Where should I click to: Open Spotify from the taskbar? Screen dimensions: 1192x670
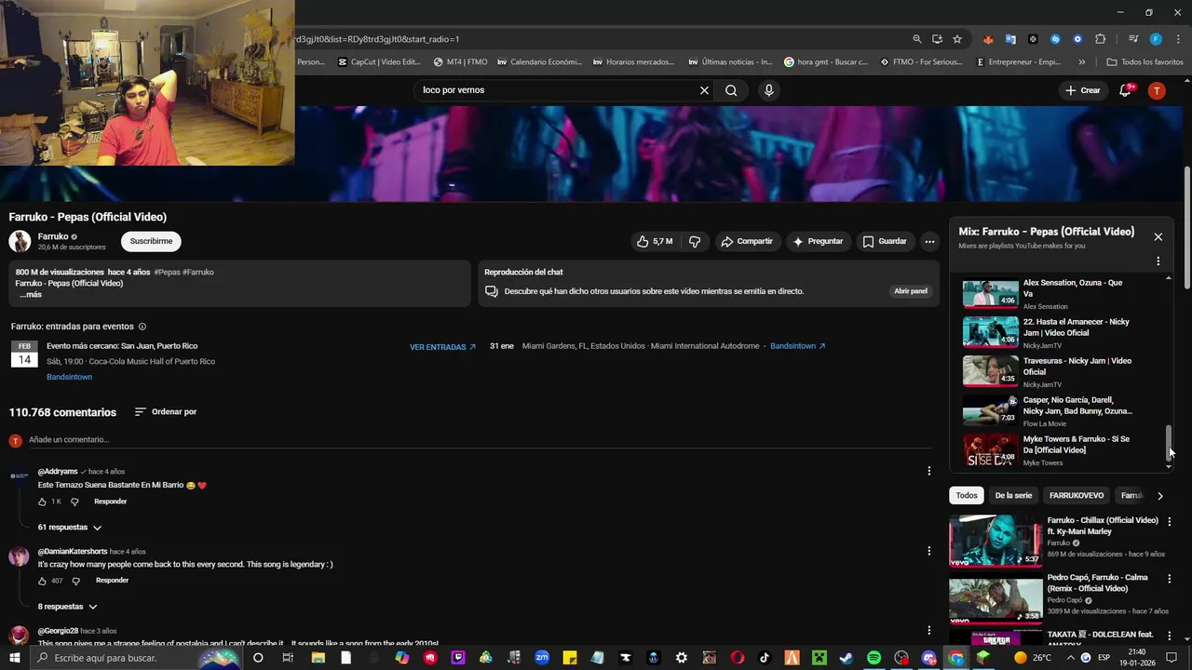click(x=874, y=658)
